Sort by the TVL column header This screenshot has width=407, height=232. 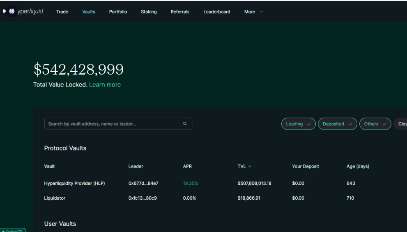(244, 166)
